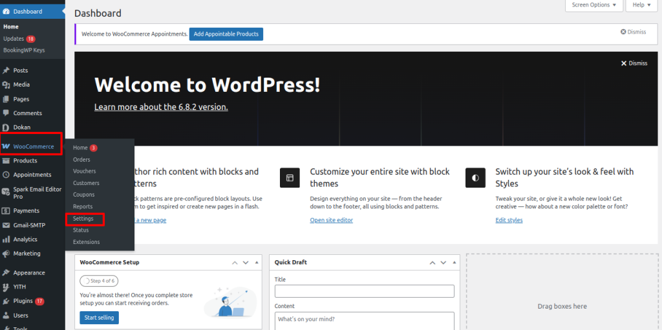Viewport: 662px width, 330px height.
Task: Click the Plugins icon in sidebar
Action: 6,301
